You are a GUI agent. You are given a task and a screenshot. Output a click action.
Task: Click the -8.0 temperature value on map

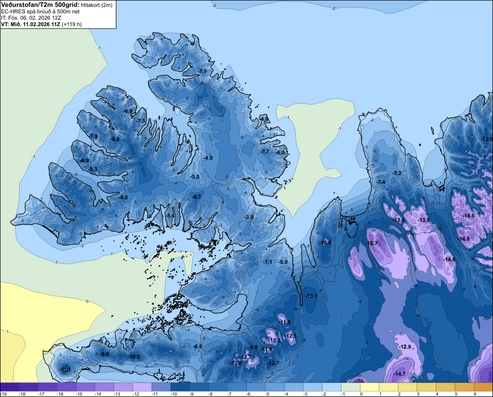pos(124,197)
